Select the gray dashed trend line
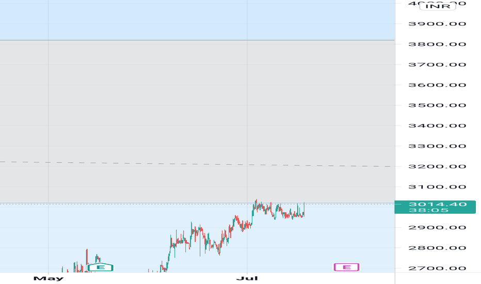The height and width of the screenshot is (284, 481). coord(195,164)
